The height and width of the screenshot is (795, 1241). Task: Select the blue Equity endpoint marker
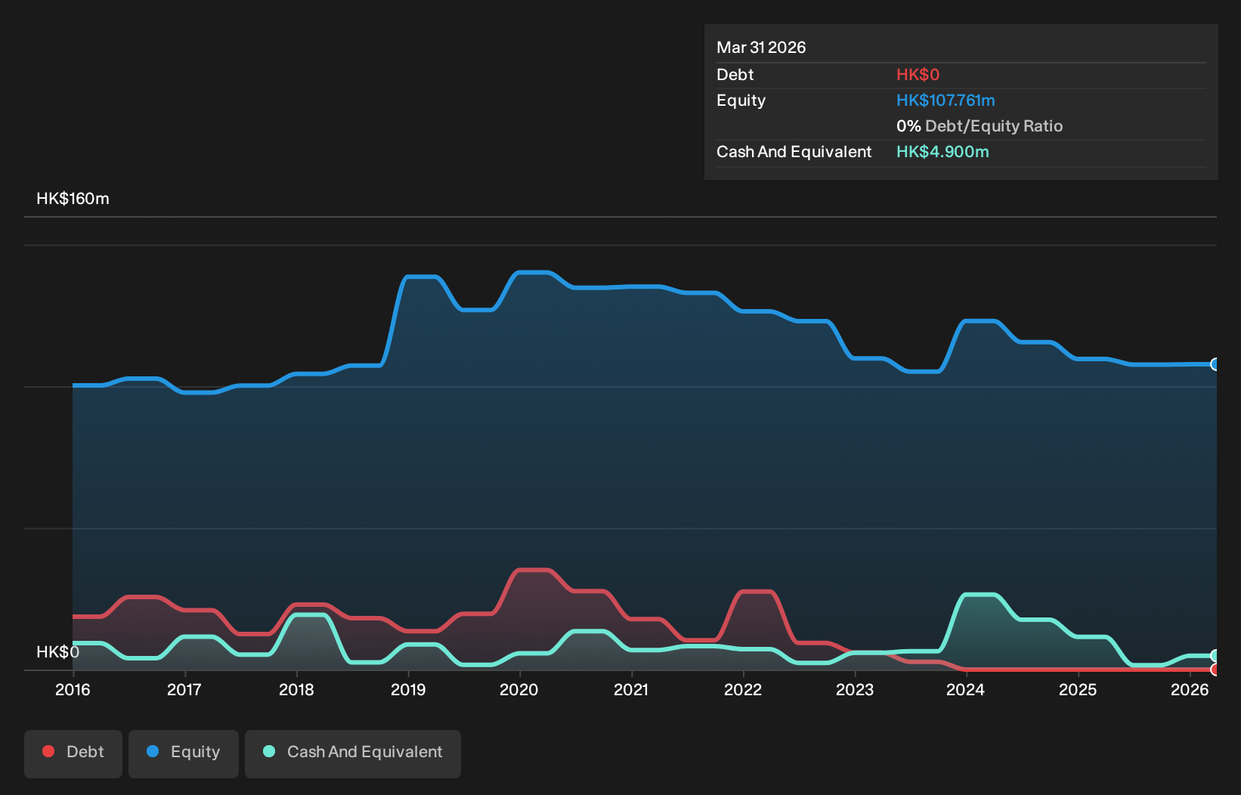click(1215, 364)
